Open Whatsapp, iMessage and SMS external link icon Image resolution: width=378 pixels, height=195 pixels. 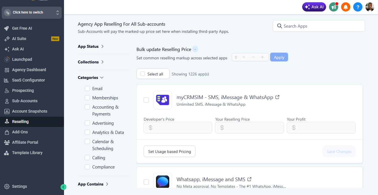click(250, 179)
